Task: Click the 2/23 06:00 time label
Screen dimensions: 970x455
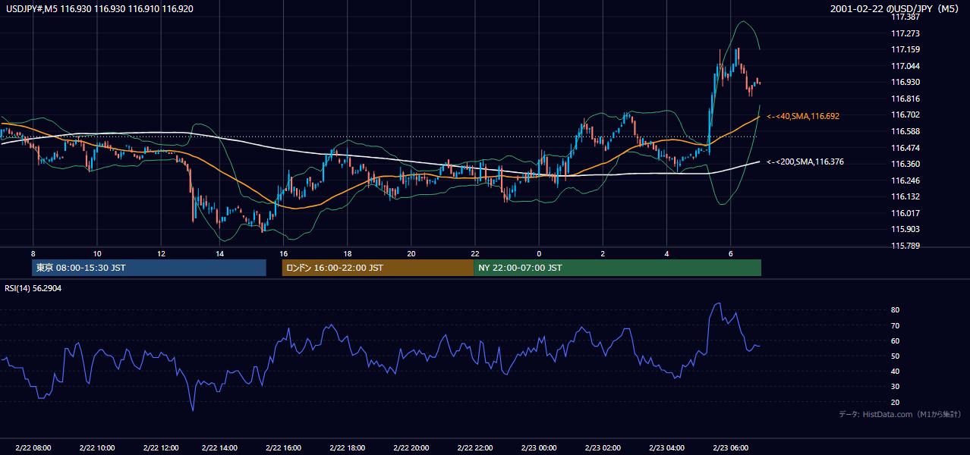Action: (730, 448)
